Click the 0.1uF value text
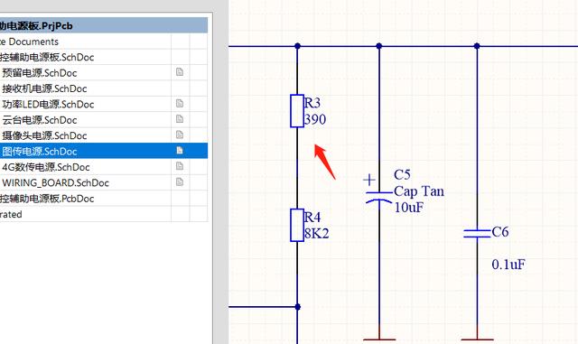Image resolution: width=578 pixels, height=344 pixels. point(508,265)
